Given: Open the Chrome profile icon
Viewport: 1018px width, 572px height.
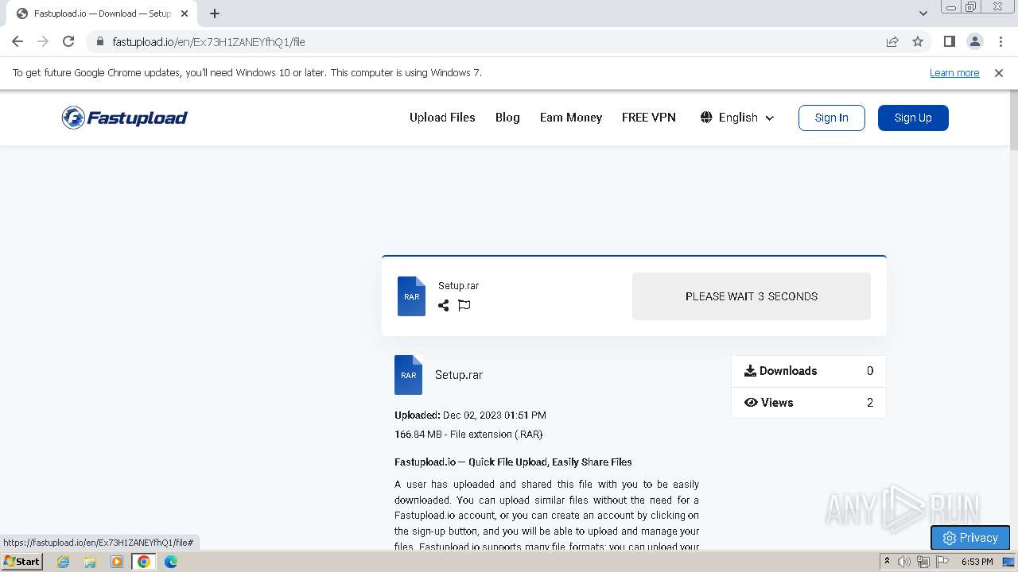Looking at the screenshot, I should point(974,41).
